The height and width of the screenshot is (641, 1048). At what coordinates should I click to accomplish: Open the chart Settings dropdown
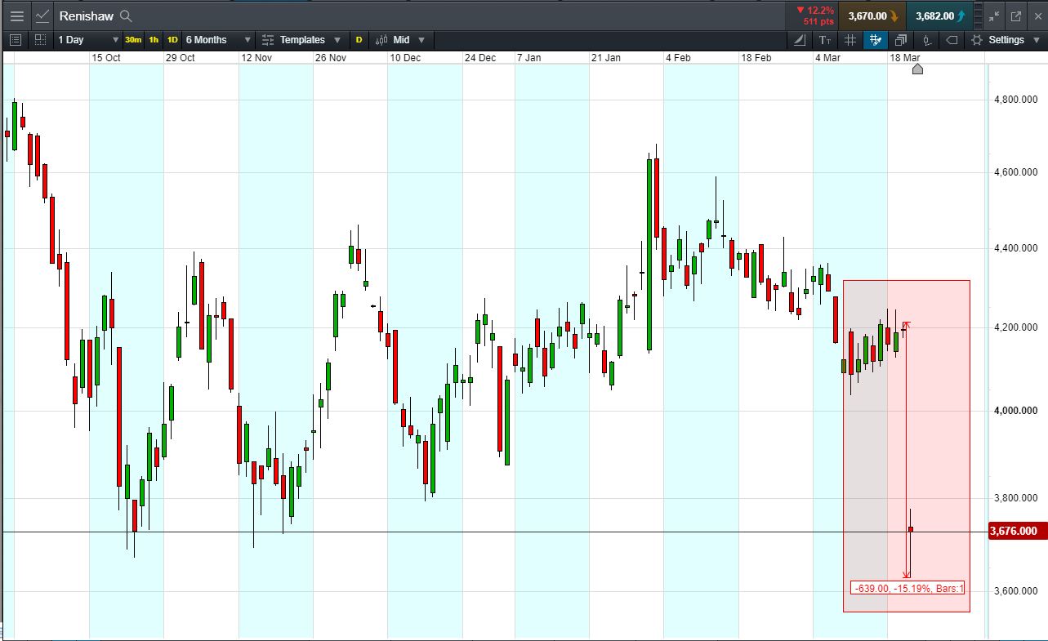(x=1004, y=39)
